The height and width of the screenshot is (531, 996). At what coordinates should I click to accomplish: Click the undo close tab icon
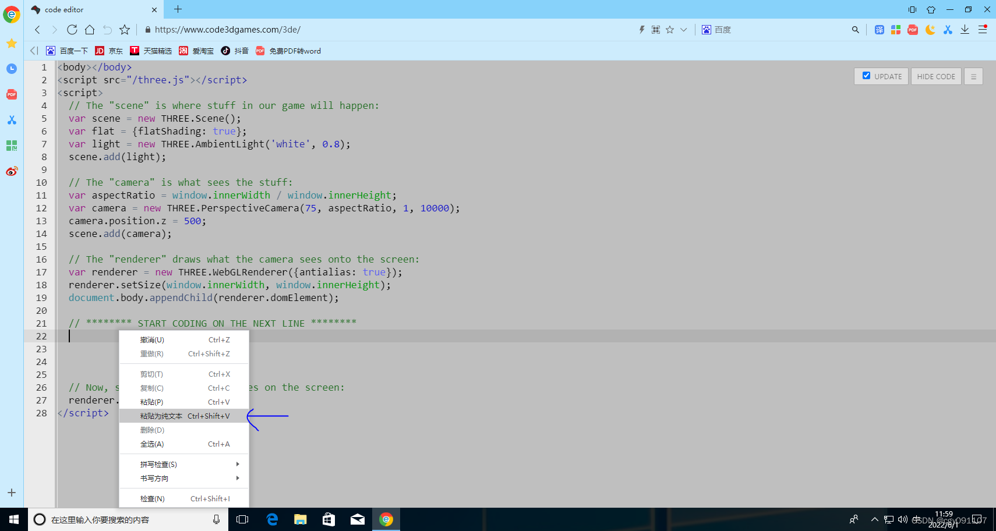tap(107, 30)
